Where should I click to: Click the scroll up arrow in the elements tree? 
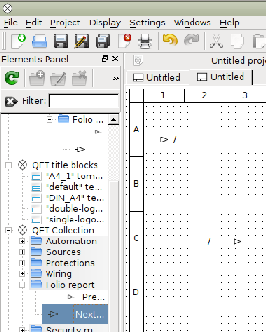click(114, 119)
